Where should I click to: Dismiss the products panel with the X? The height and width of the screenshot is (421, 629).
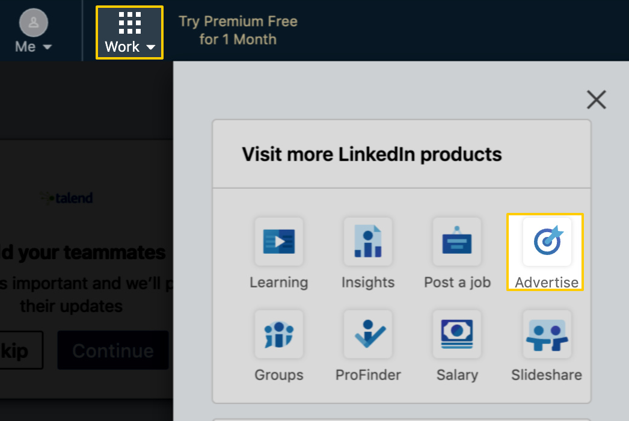(596, 100)
